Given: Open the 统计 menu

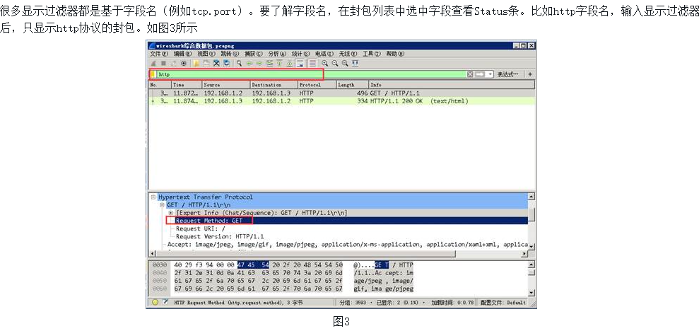Looking at the screenshot, I should point(300,54).
